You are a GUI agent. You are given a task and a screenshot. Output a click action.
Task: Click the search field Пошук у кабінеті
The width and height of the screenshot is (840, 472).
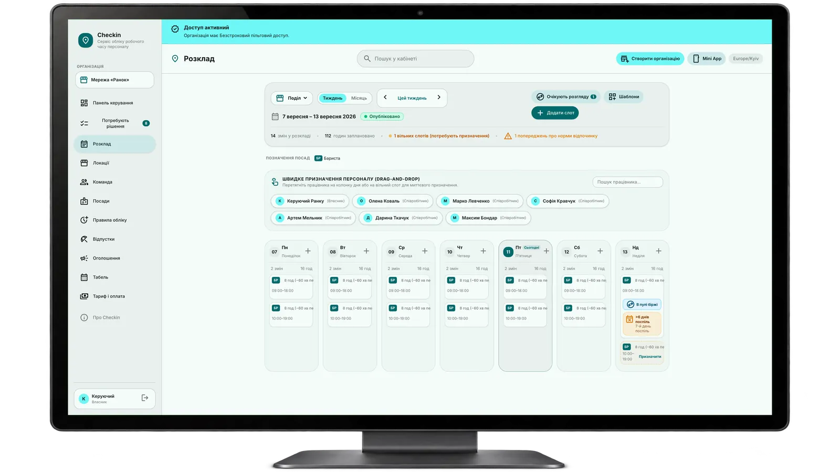point(415,59)
